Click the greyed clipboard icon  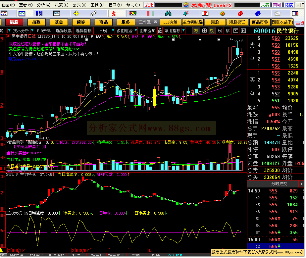click(x=277, y=14)
